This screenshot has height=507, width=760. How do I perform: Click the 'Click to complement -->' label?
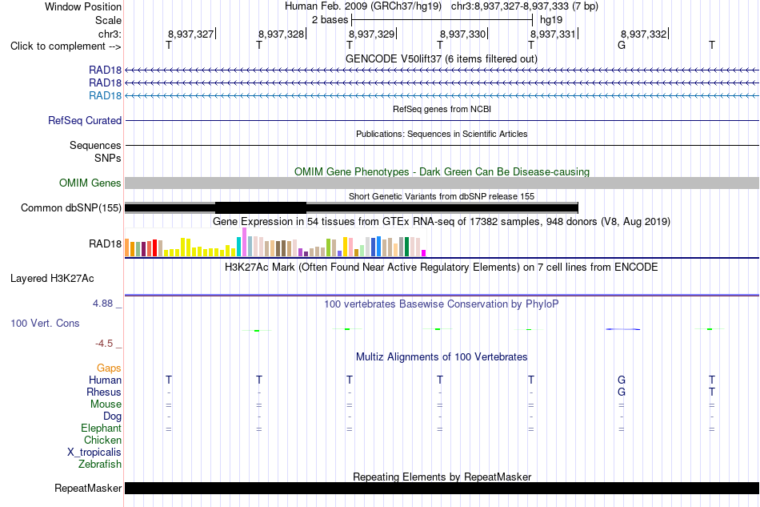pyautogui.click(x=66, y=46)
